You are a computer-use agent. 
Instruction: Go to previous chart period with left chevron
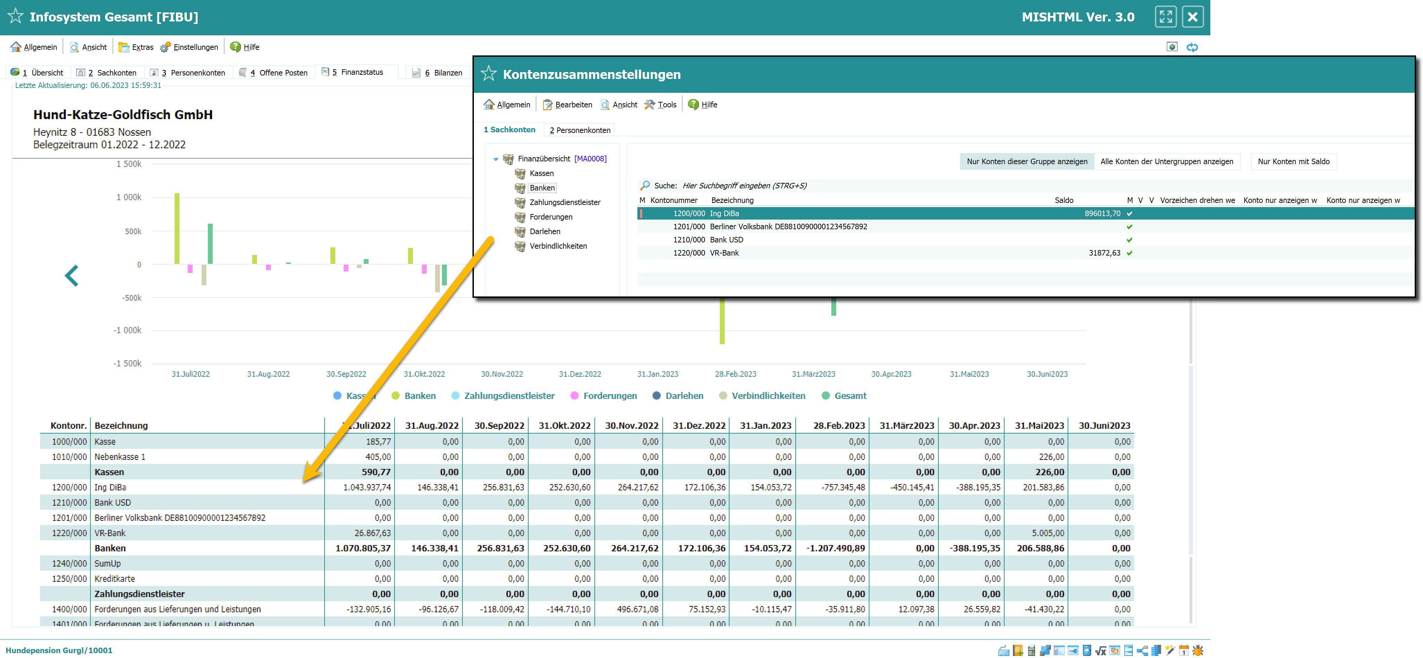[x=72, y=275]
